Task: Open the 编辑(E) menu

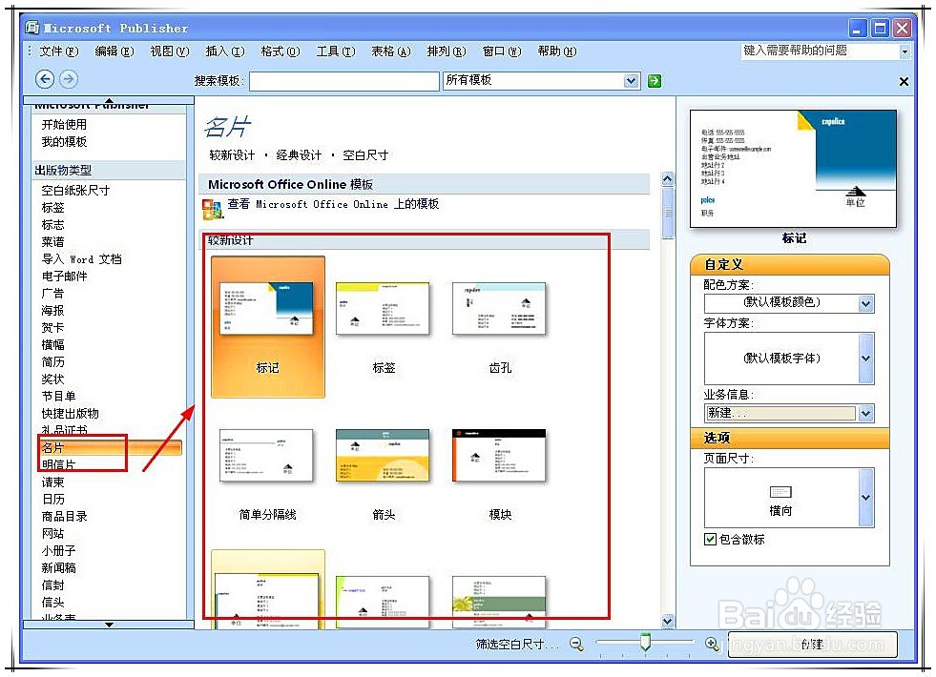Action: (x=114, y=51)
